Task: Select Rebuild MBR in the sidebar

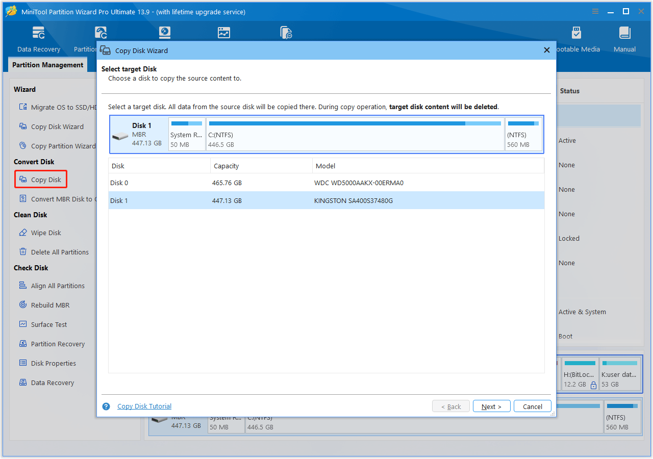Action: [x=44, y=305]
